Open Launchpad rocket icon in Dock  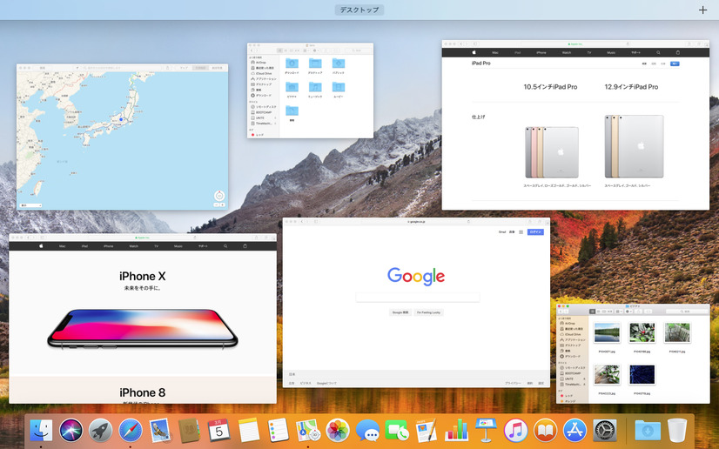tap(100, 431)
